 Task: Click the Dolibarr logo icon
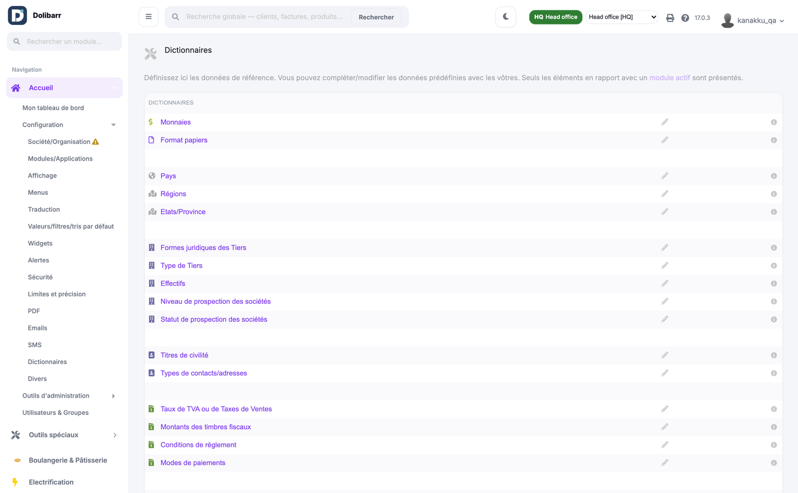17,15
